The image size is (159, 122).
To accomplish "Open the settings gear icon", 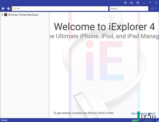I will [x=125, y=3].
